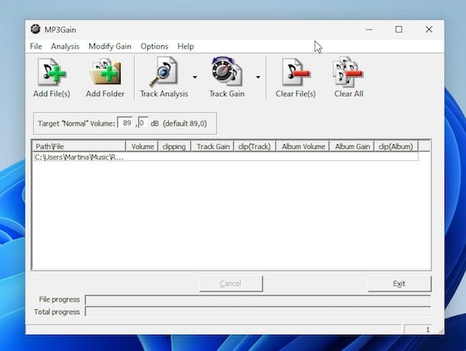Click the Clear All icon
The image size is (466, 351).
348,78
